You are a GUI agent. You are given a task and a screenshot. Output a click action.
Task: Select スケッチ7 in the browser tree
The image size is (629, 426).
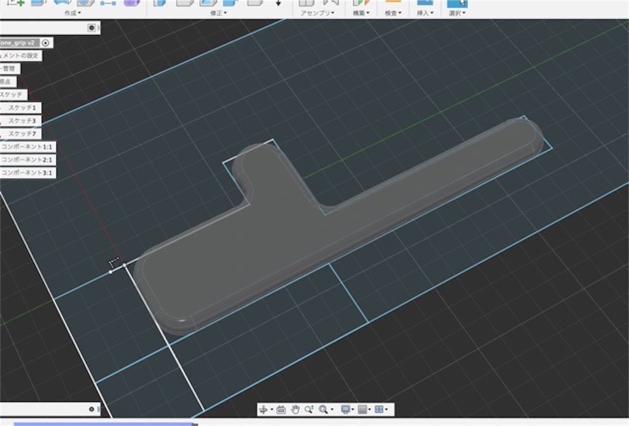tap(21, 134)
